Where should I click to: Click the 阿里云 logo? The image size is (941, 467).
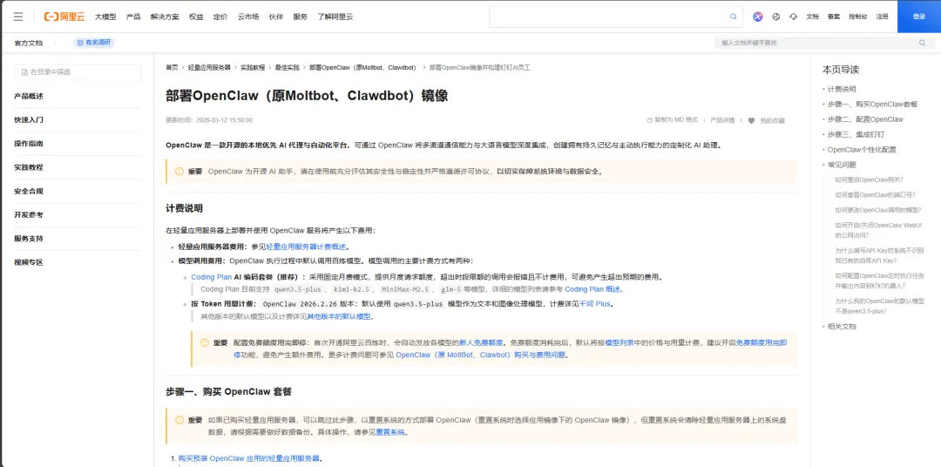click(64, 17)
